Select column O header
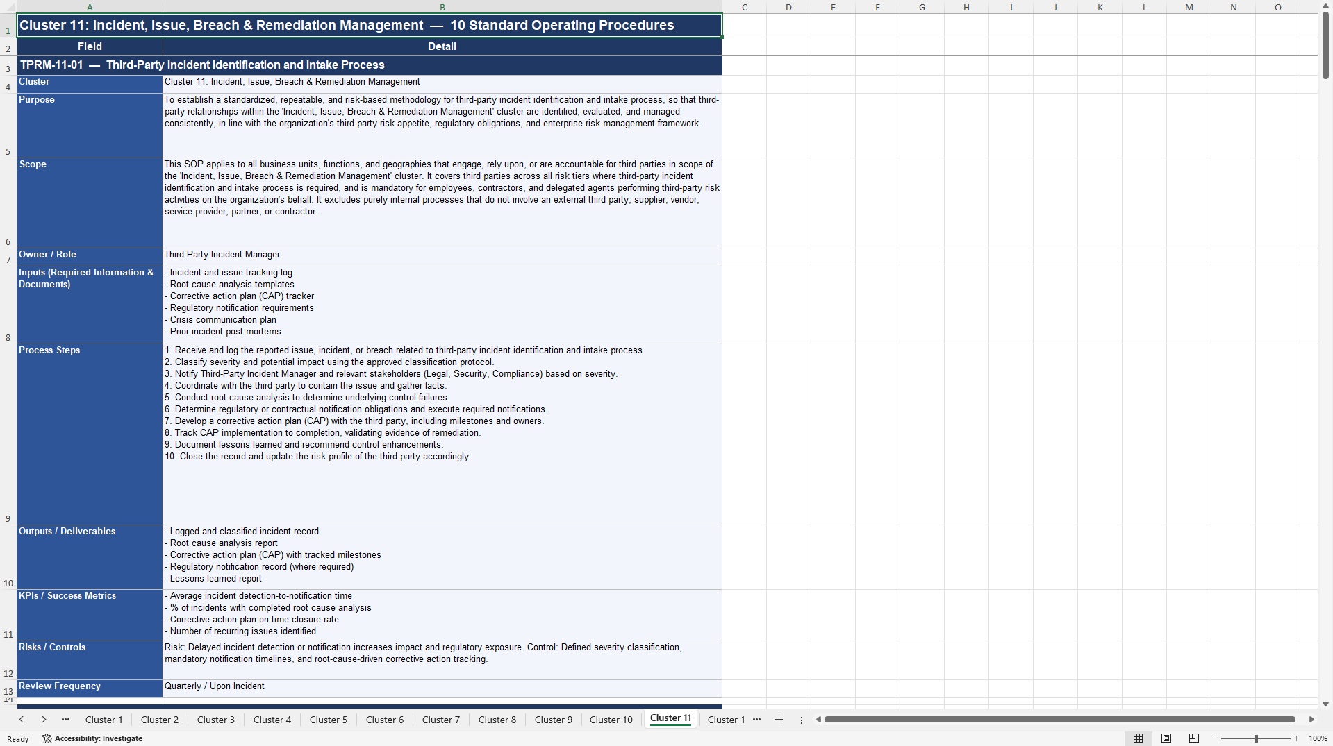This screenshot has width=1333, height=746. pyautogui.click(x=1278, y=7)
